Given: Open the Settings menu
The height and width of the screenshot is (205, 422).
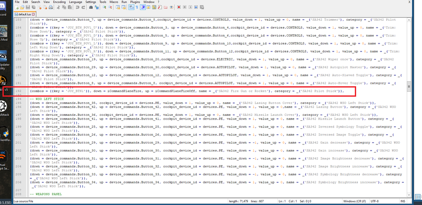Looking at the screenshot, I should coord(91,2).
